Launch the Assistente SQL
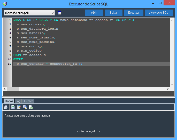177x140 pixels. (159, 13)
